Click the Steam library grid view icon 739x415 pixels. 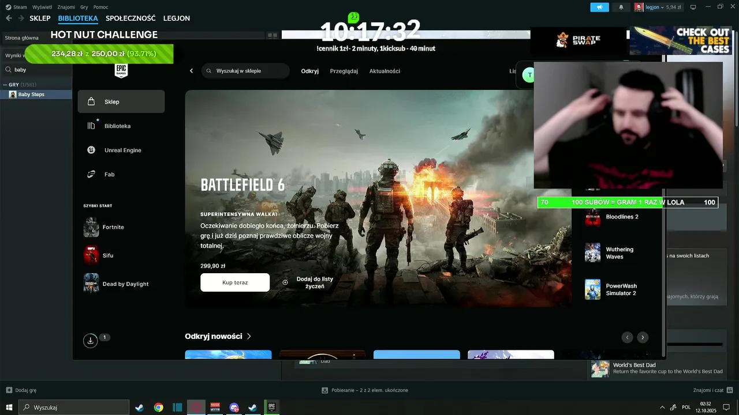[x=271, y=35]
